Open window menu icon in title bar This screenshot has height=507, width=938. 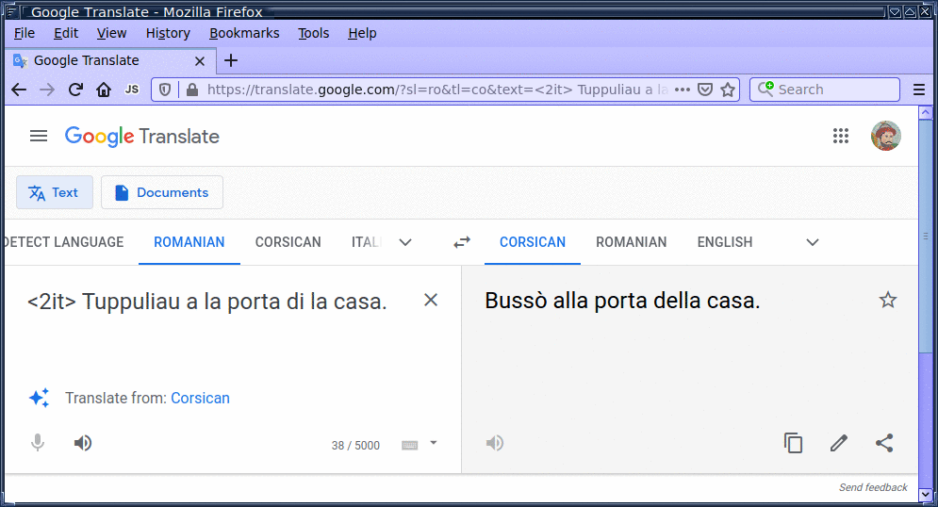tap(11, 10)
